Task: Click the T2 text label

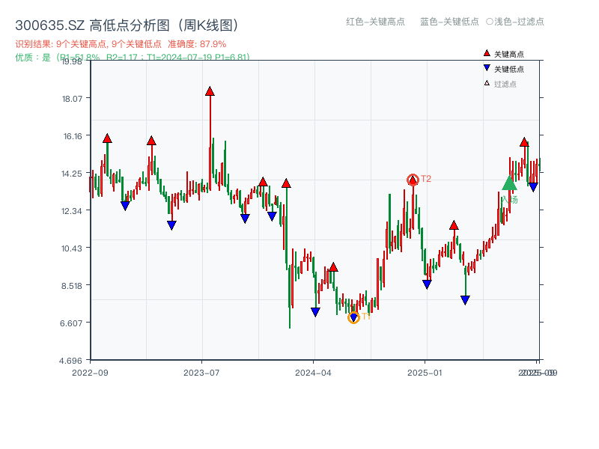Action: point(426,179)
